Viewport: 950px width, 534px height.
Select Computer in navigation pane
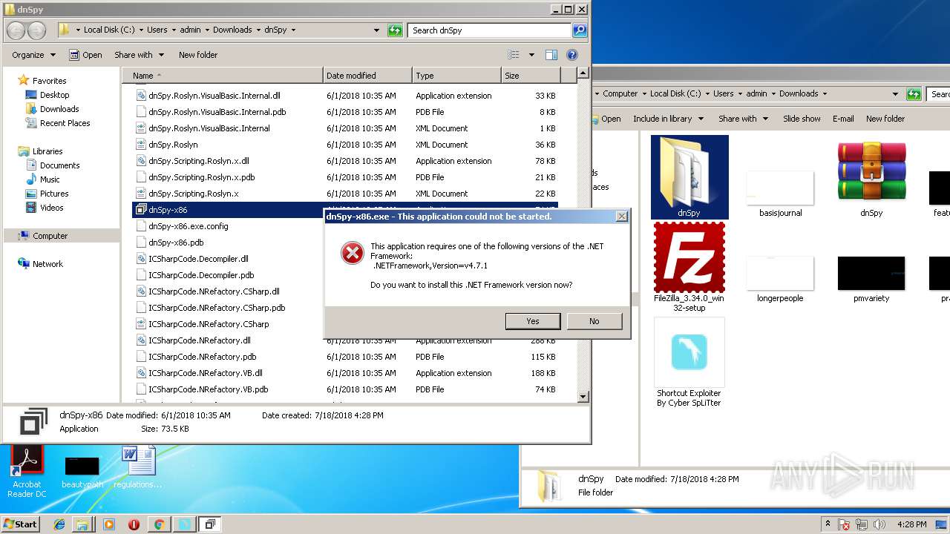click(50, 236)
